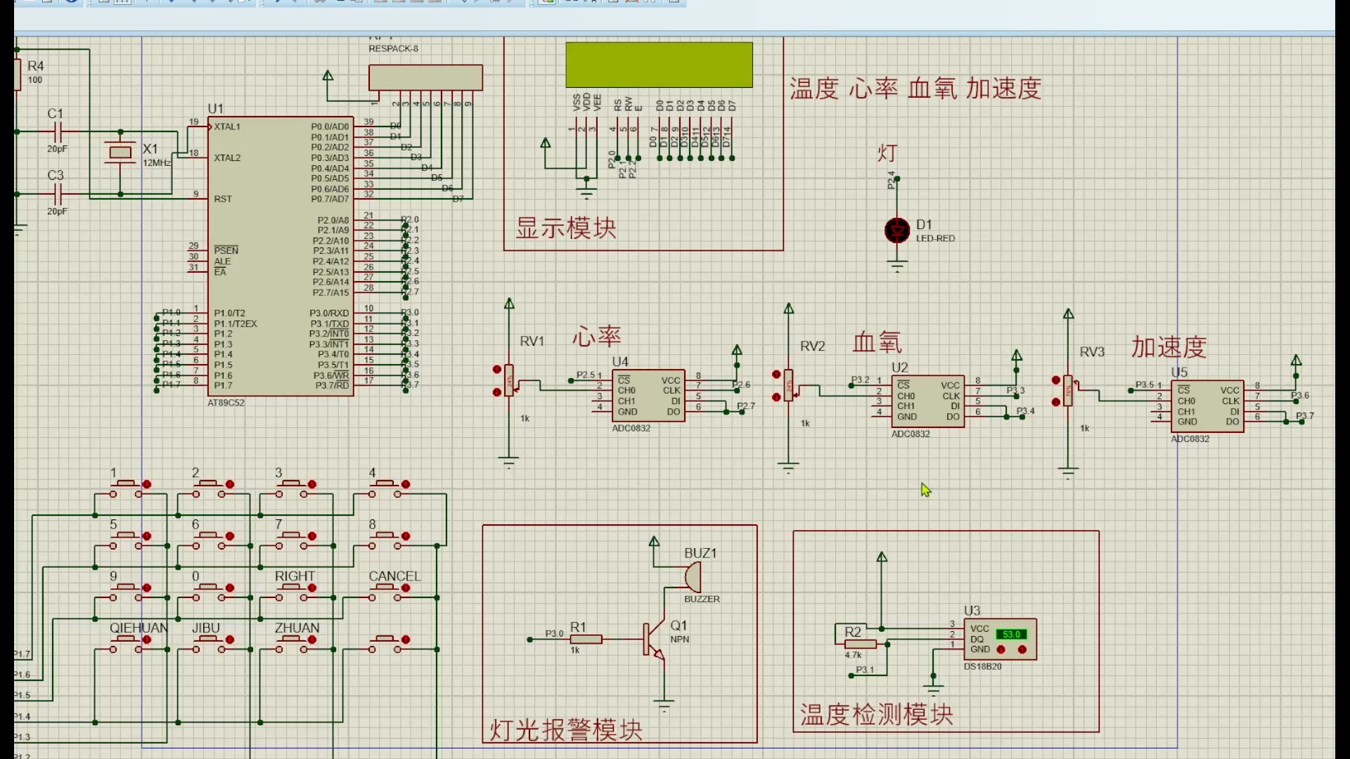Screen dimensions: 1350x759
Task: Select resistor R2 4.7k
Action: point(860,644)
